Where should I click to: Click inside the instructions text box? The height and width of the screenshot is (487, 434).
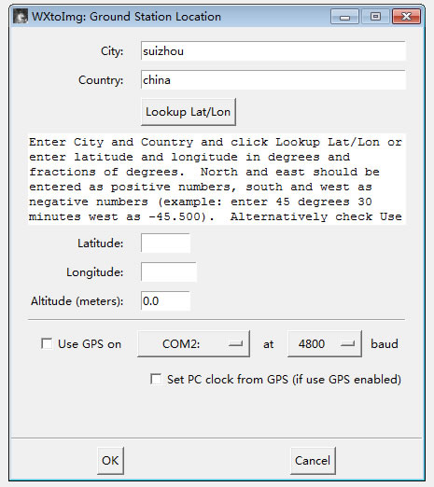(217, 179)
